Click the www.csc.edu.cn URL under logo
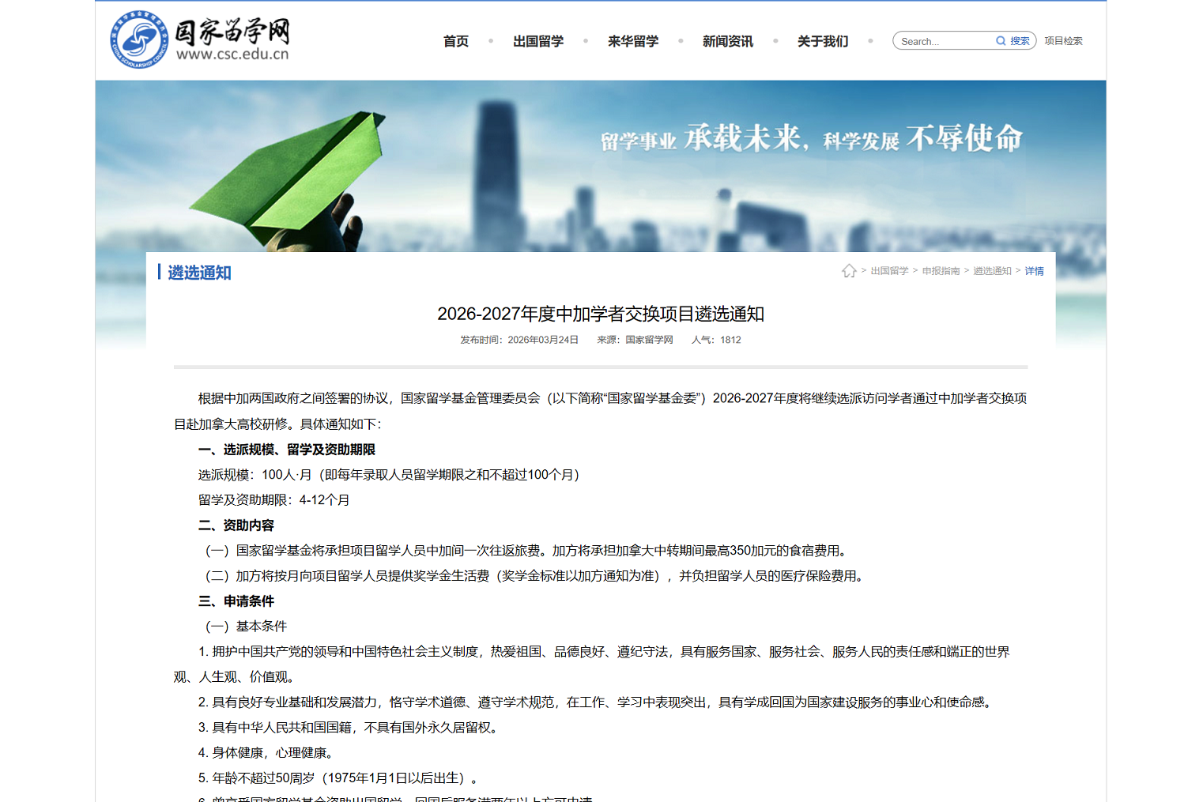 (x=232, y=55)
